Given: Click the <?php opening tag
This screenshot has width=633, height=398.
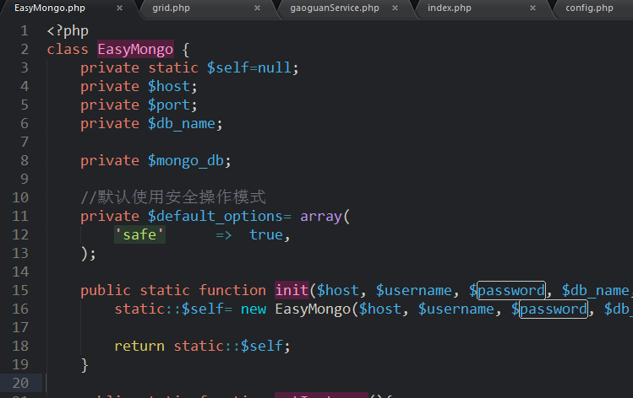Looking at the screenshot, I should click(x=68, y=31).
